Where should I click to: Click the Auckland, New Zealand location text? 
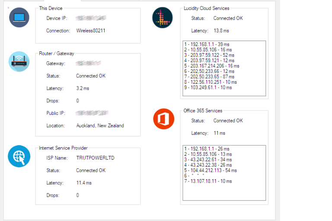(100, 126)
